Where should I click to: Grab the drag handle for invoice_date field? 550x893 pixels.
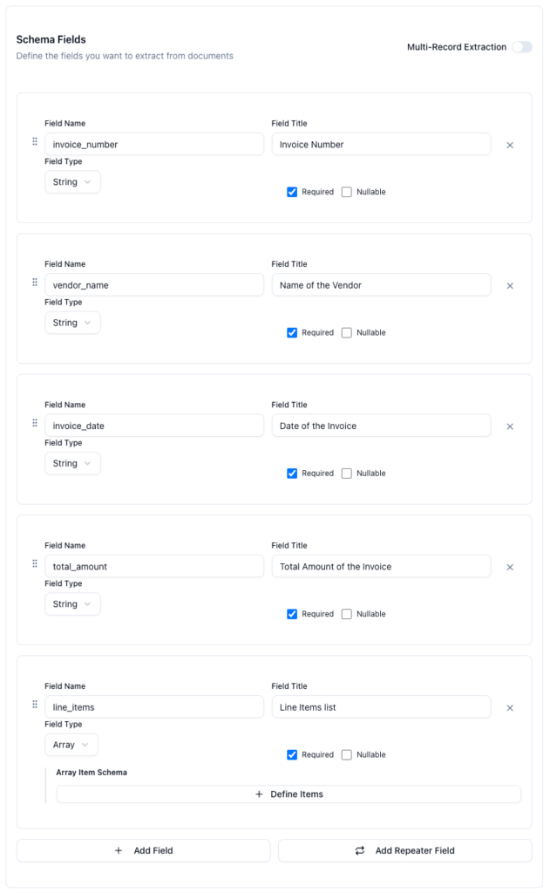click(x=35, y=423)
